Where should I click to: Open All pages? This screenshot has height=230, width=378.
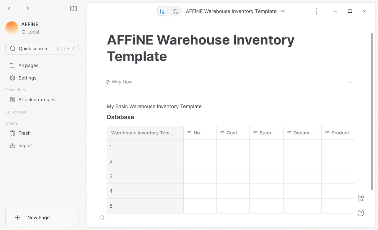click(42, 65)
